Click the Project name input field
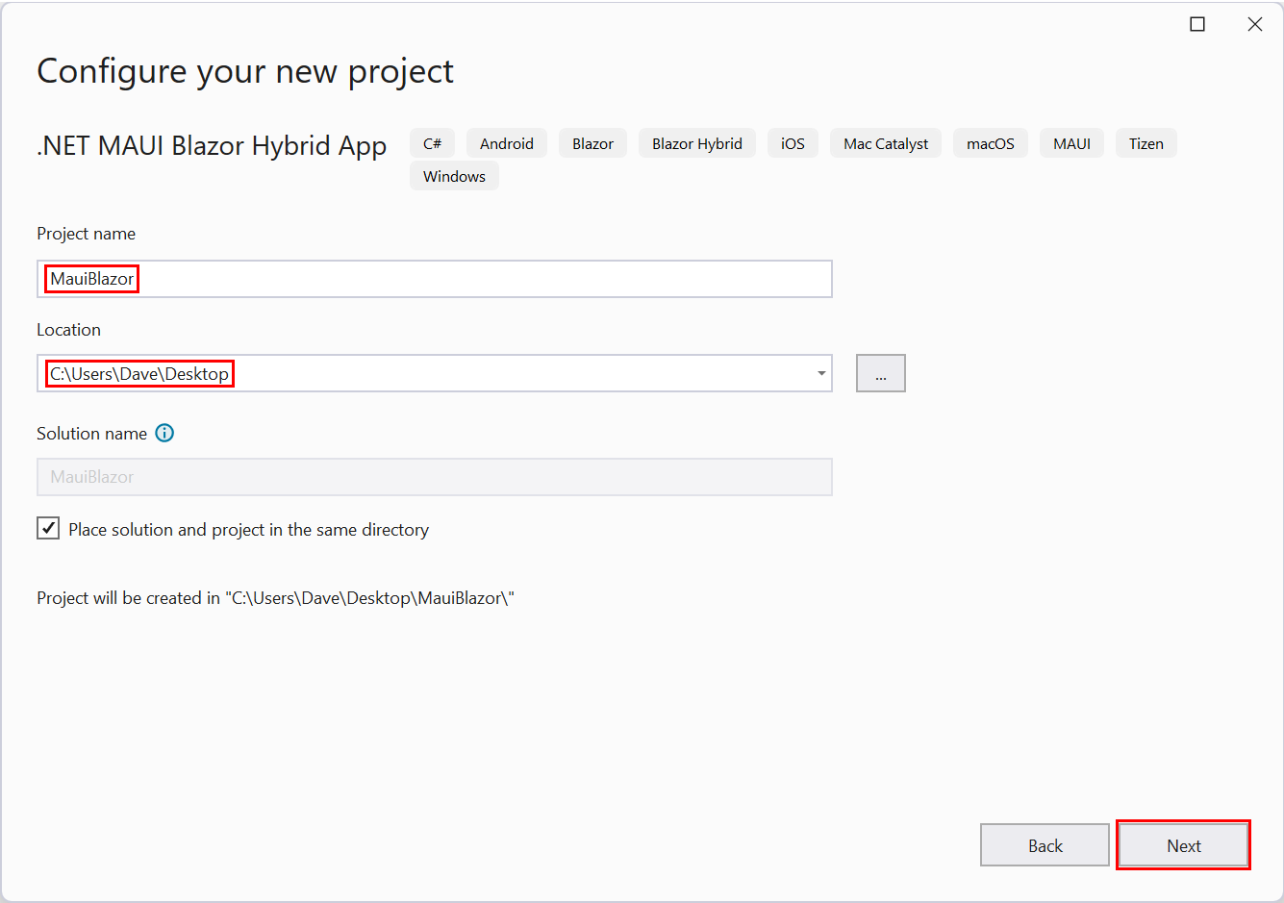The image size is (1284, 903). [x=435, y=279]
